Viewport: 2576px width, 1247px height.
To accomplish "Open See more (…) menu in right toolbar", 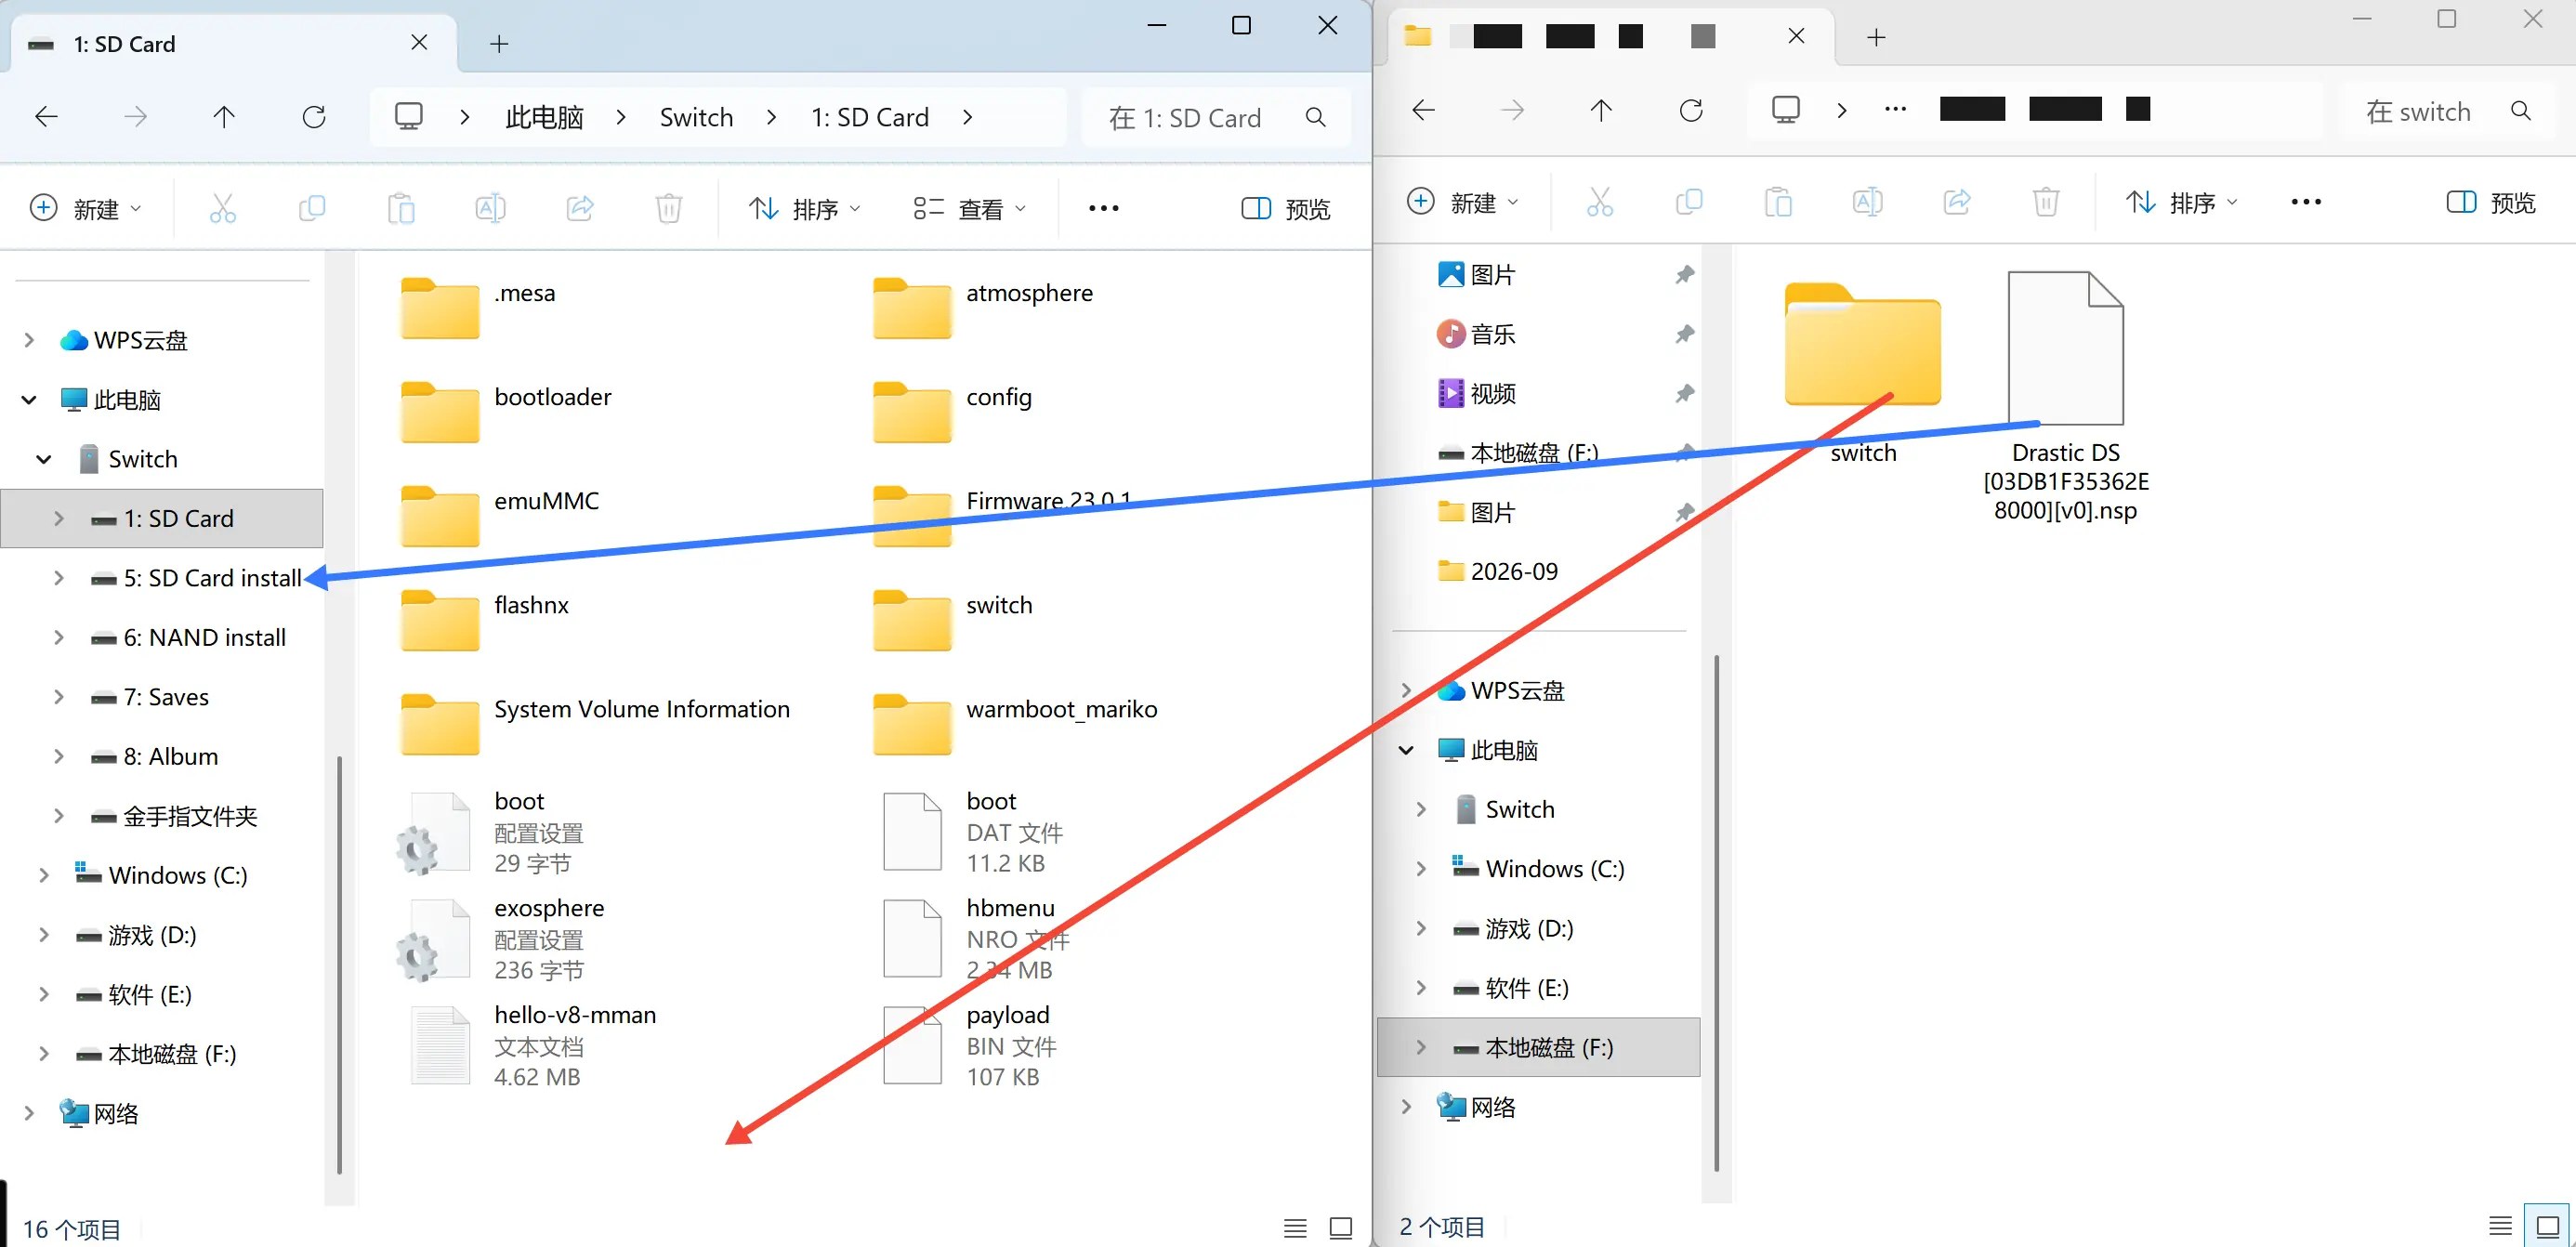I will [x=2306, y=202].
